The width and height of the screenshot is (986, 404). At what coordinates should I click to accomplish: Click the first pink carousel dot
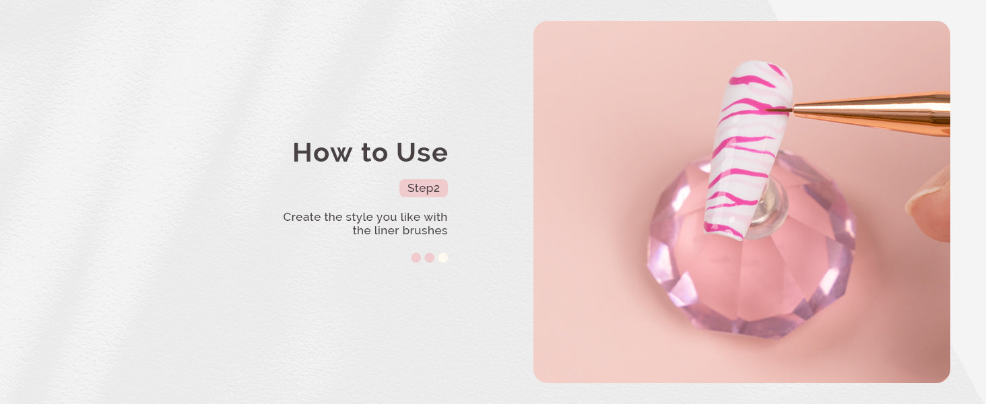point(416,258)
